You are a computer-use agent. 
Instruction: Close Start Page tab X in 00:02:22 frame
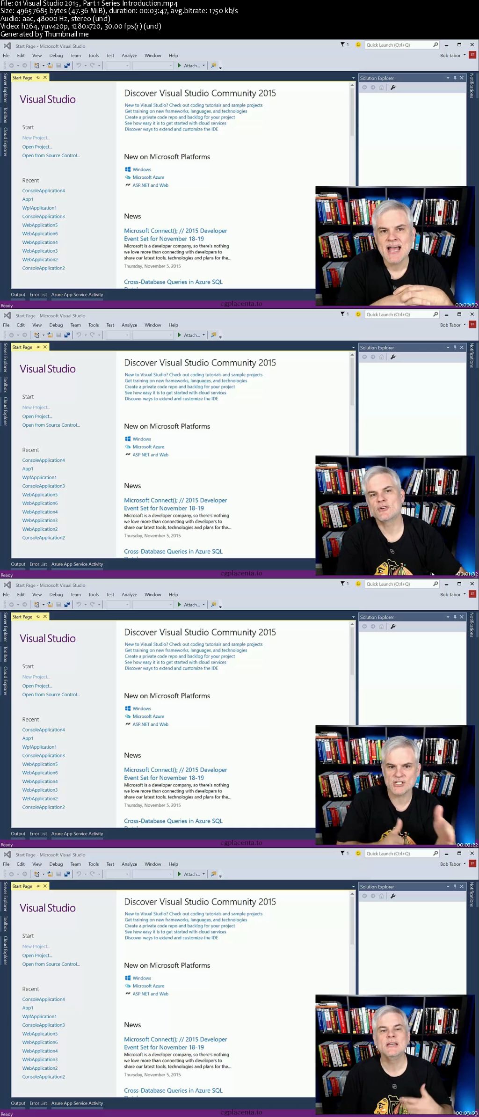pyautogui.click(x=45, y=616)
